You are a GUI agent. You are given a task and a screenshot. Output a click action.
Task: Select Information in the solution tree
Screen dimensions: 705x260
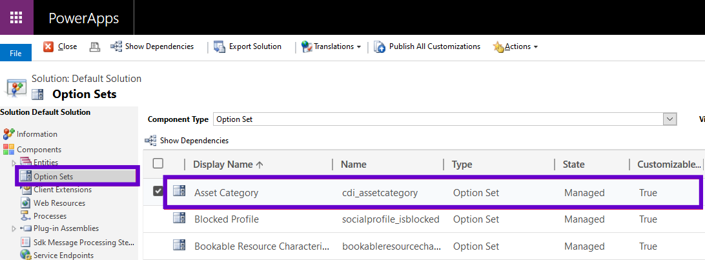[x=37, y=134]
